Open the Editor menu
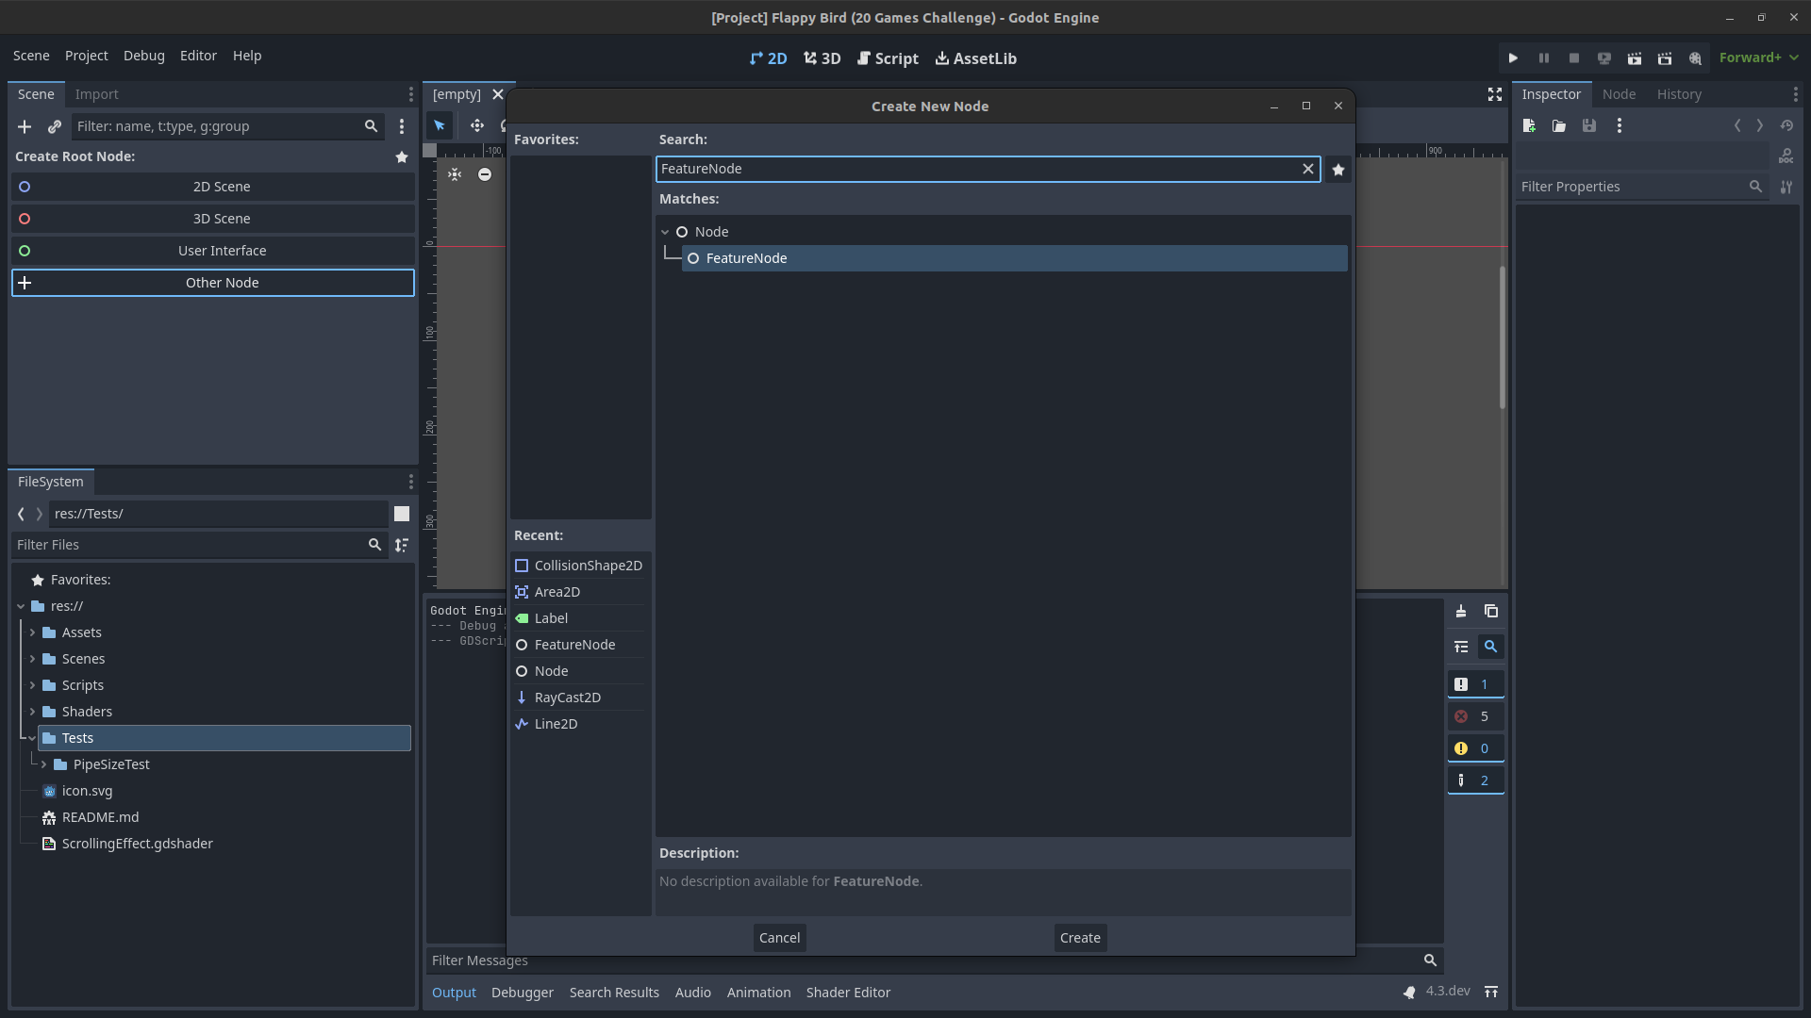The width and height of the screenshot is (1811, 1018). pyautogui.click(x=198, y=56)
